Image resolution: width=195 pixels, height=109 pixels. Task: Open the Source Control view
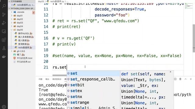[4, 15]
